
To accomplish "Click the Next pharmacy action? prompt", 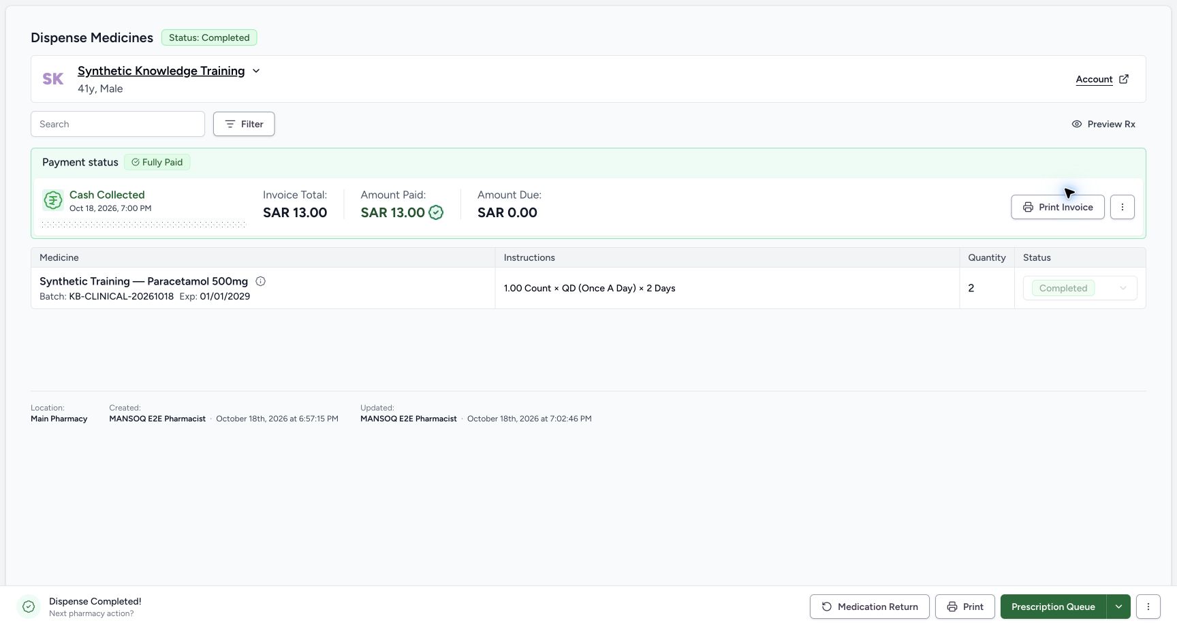I will coord(91,613).
